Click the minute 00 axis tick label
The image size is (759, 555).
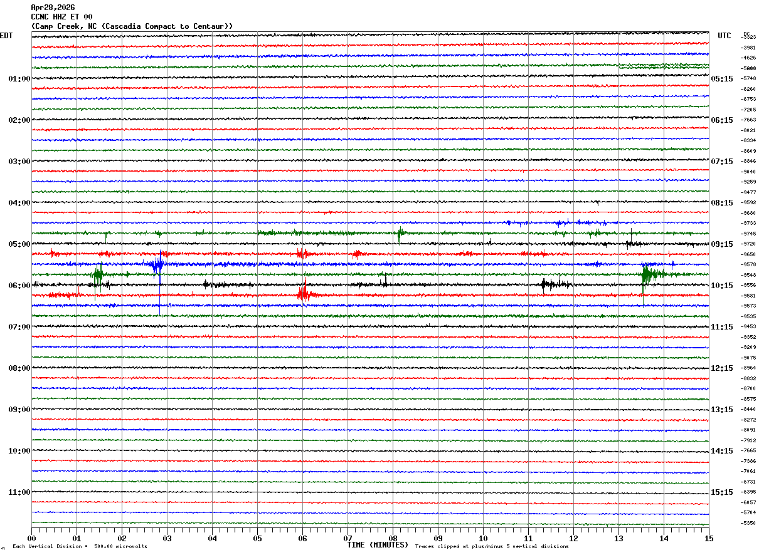[x=31, y=538]
